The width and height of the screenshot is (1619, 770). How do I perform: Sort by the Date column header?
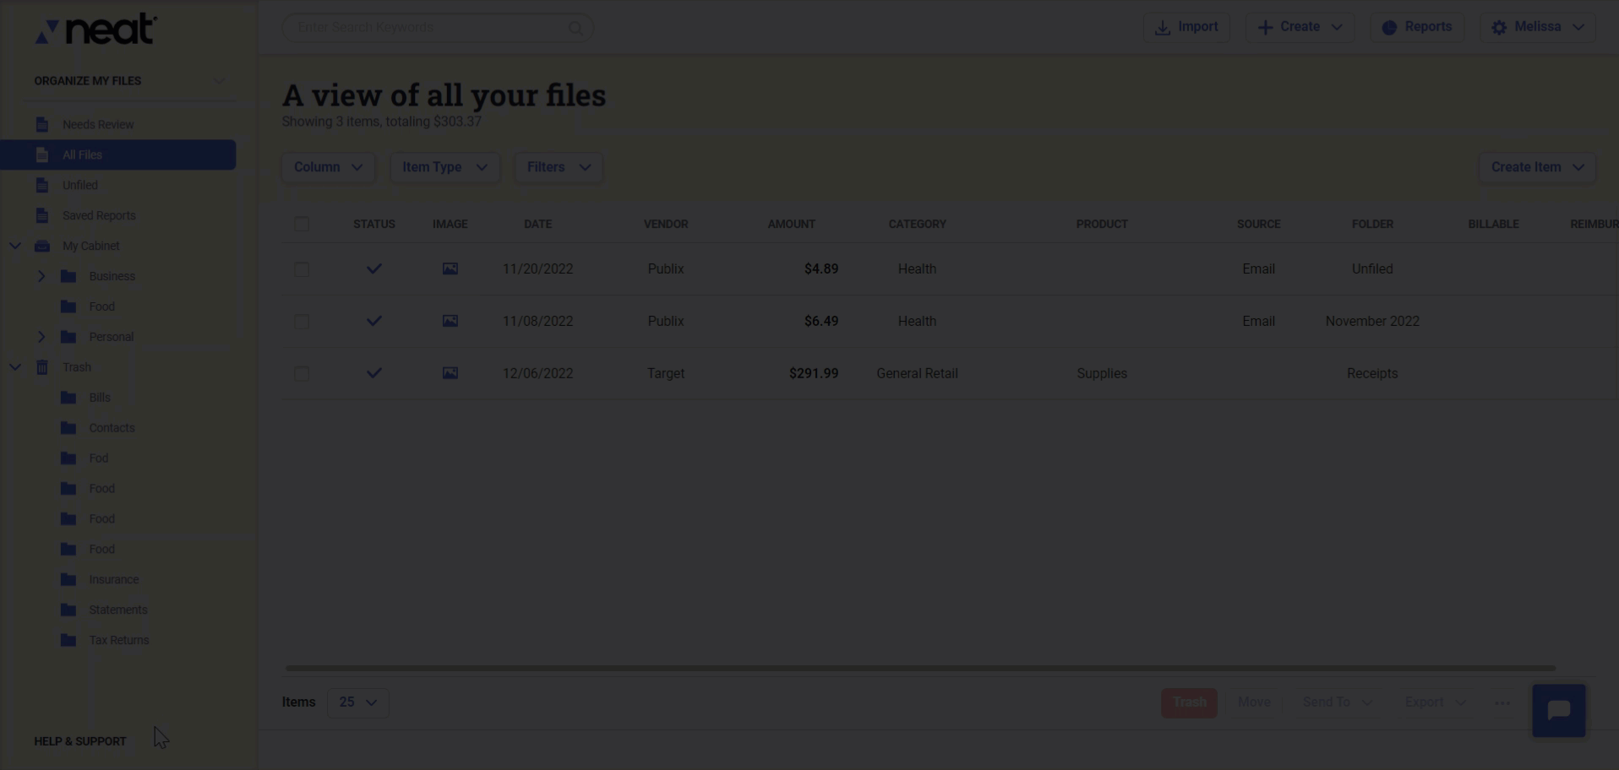(x=537, y=224)
